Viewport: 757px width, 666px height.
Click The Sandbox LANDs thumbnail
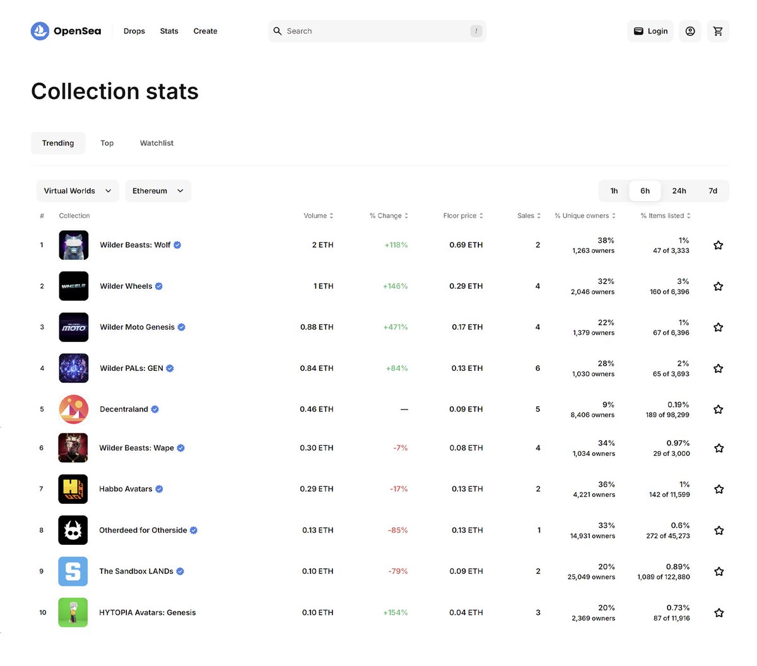[73, 571]
